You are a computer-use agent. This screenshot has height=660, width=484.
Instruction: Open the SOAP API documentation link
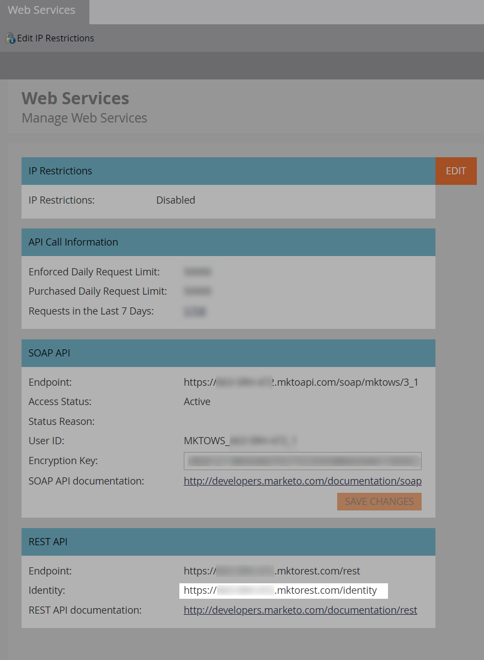(302, 481)
